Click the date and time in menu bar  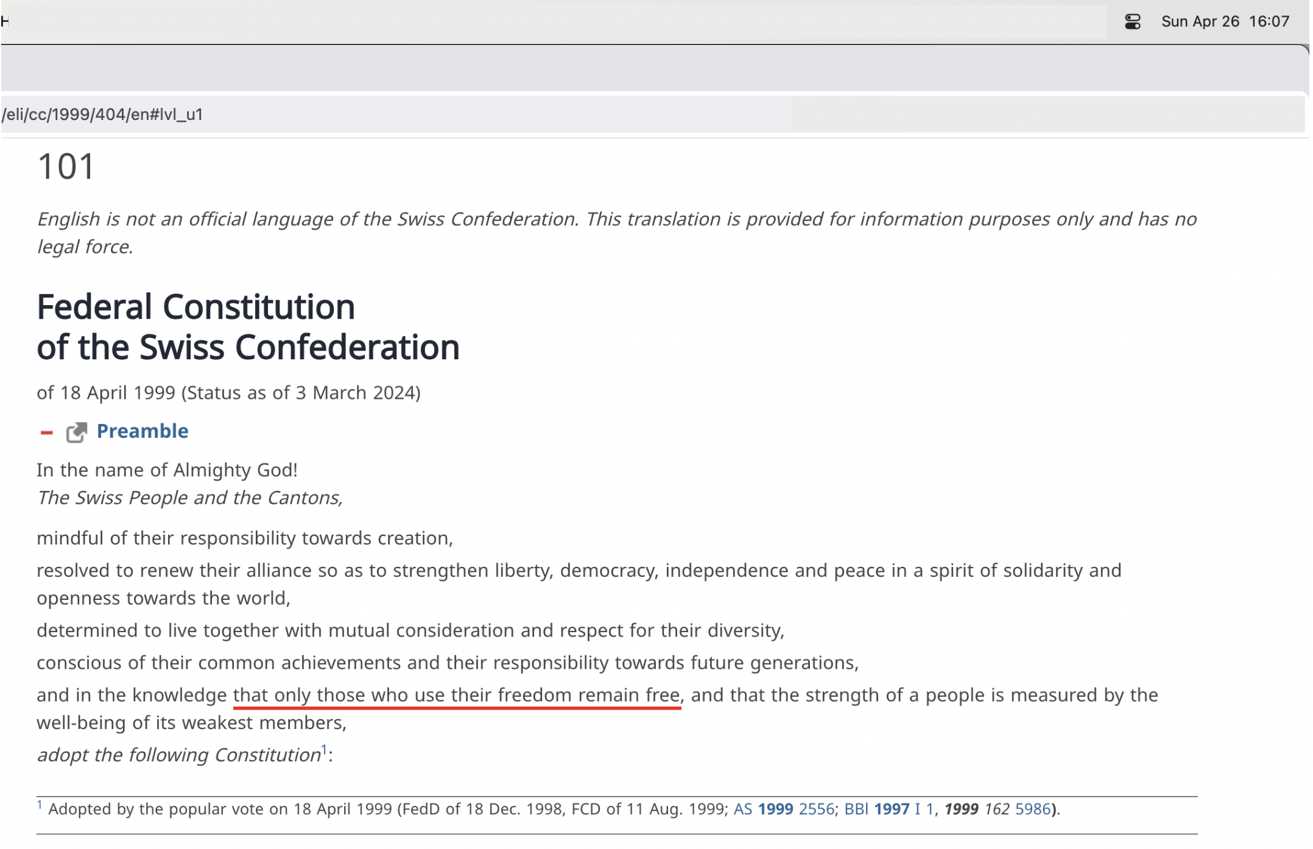(1225, 22)
